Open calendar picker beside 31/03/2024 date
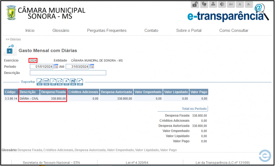The height and width of the screenshot is (166, 275). tap(92, 66)
